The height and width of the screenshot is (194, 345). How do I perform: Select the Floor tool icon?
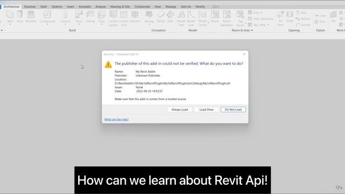101,15
